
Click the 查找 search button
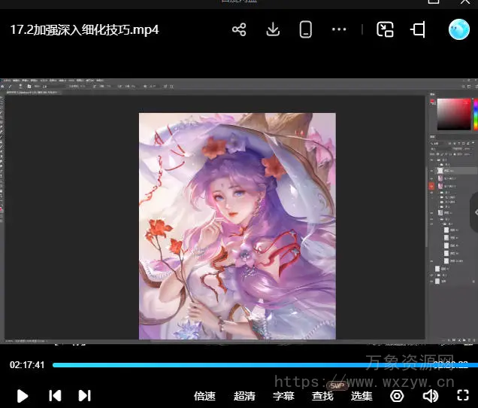[x=322, y=396]
